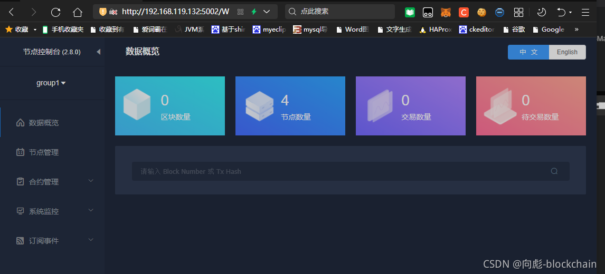The image size is (605, 274).
Task: Open the myeclip bookmark
Action: 269,30
